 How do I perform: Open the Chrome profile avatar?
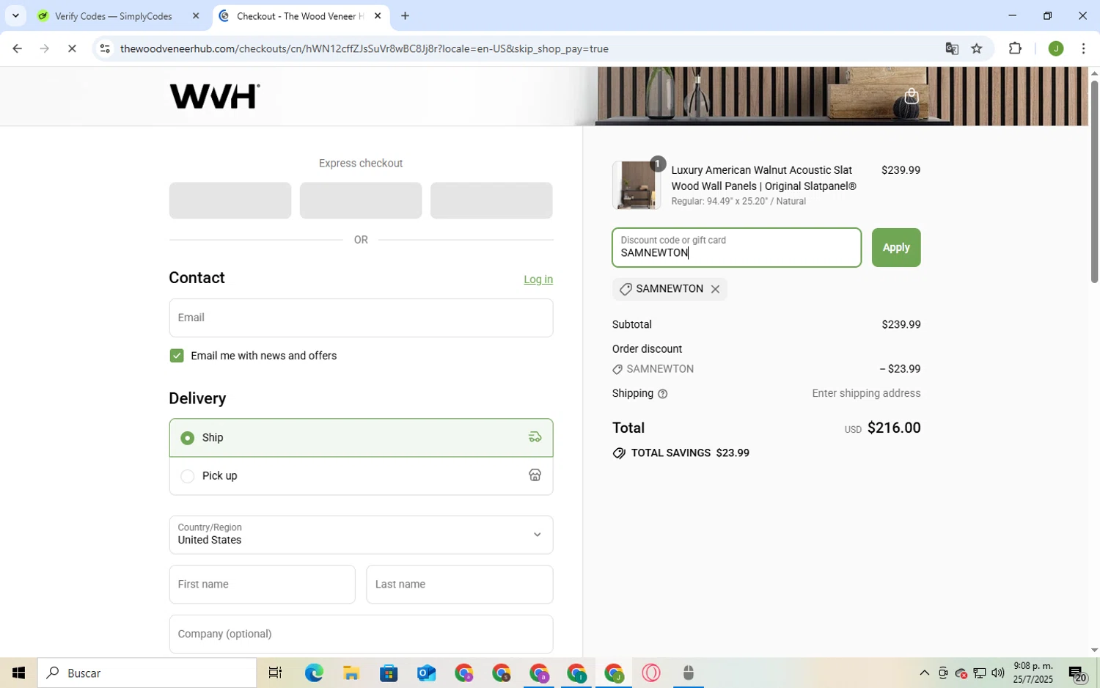coord(1056,48)
